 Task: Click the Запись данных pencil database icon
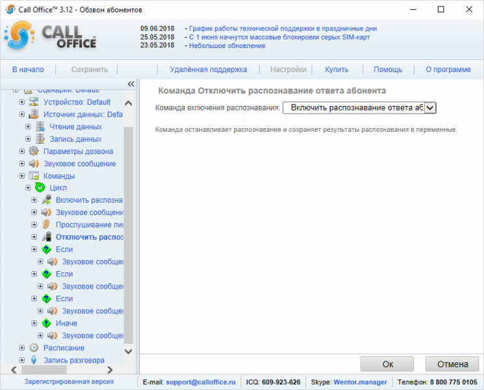coord(40,138)
